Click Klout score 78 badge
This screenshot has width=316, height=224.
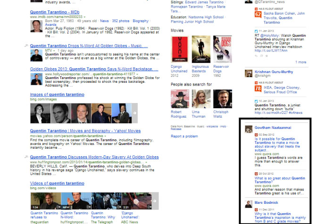258,88
